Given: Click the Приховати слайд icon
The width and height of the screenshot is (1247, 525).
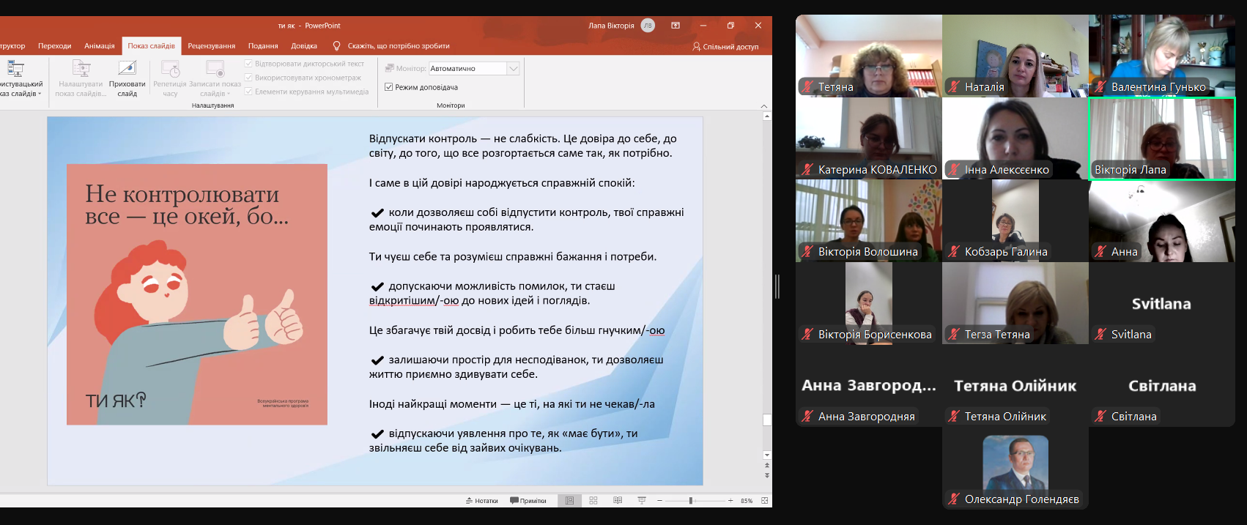Looking at the screenshot, I should click(x=127, y=69).
